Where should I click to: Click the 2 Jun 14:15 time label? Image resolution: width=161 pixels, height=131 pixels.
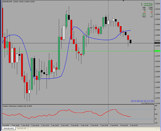pos(15,125)
